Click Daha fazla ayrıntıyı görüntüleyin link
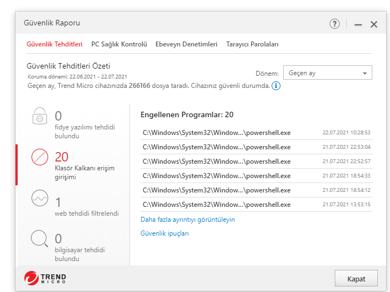The height and width of the screenshot is (292, 390). pos(188,220)
